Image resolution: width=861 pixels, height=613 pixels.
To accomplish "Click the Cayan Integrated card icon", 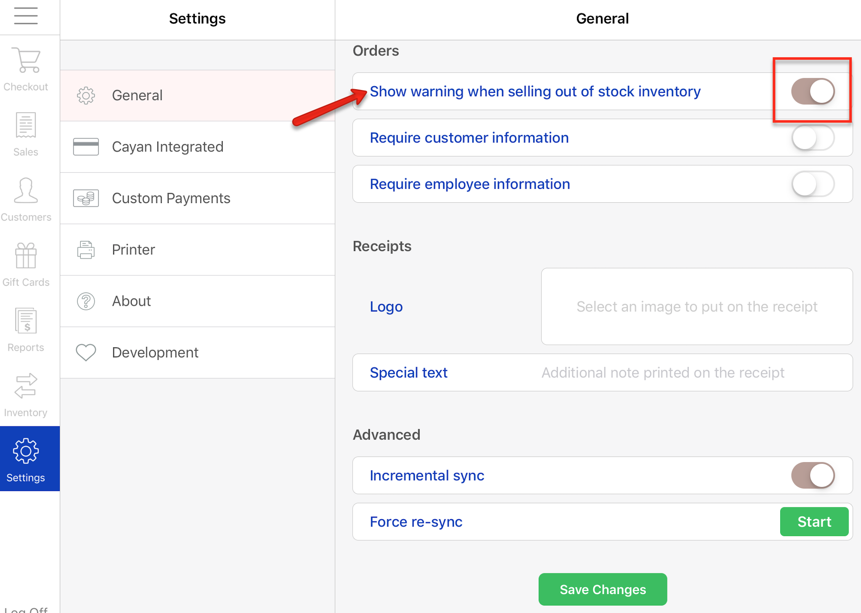I will 86,147.
